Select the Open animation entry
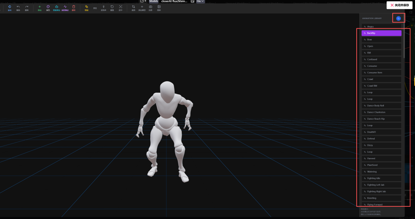 tap(382, 46)
